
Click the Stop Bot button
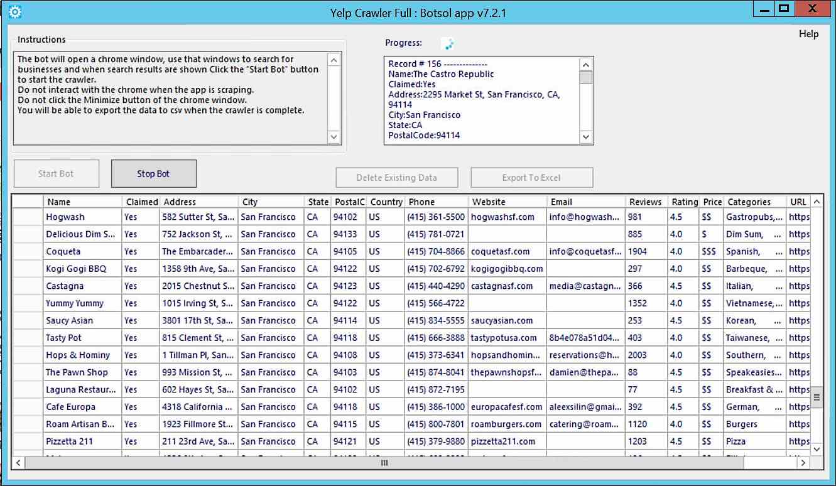tap(154, 174)
